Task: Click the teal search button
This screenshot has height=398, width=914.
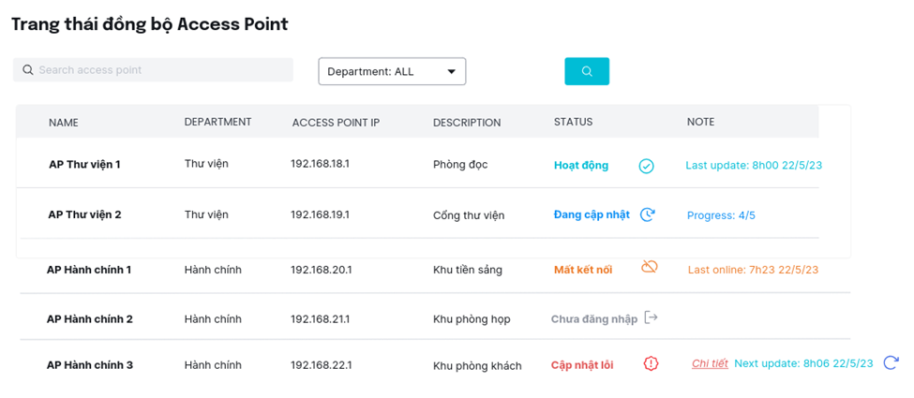Action: pos(587,71)
